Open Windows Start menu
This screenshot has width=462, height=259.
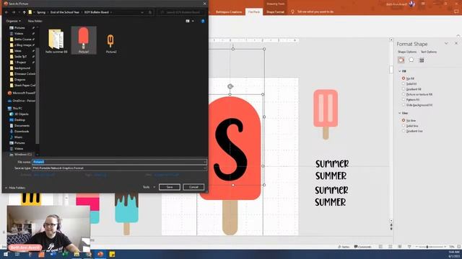5,254
